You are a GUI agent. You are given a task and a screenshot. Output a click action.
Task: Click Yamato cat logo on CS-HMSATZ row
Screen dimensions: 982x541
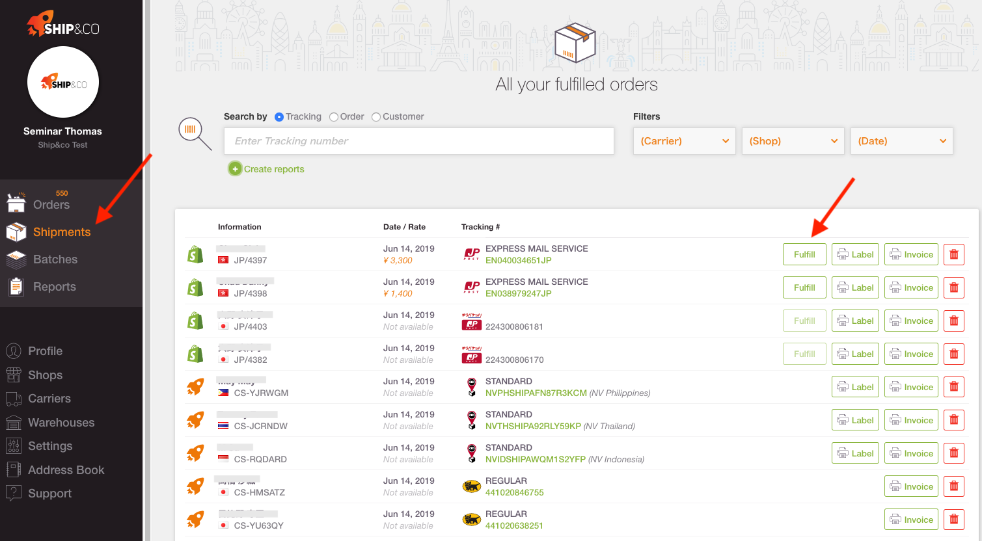[471, 486]
